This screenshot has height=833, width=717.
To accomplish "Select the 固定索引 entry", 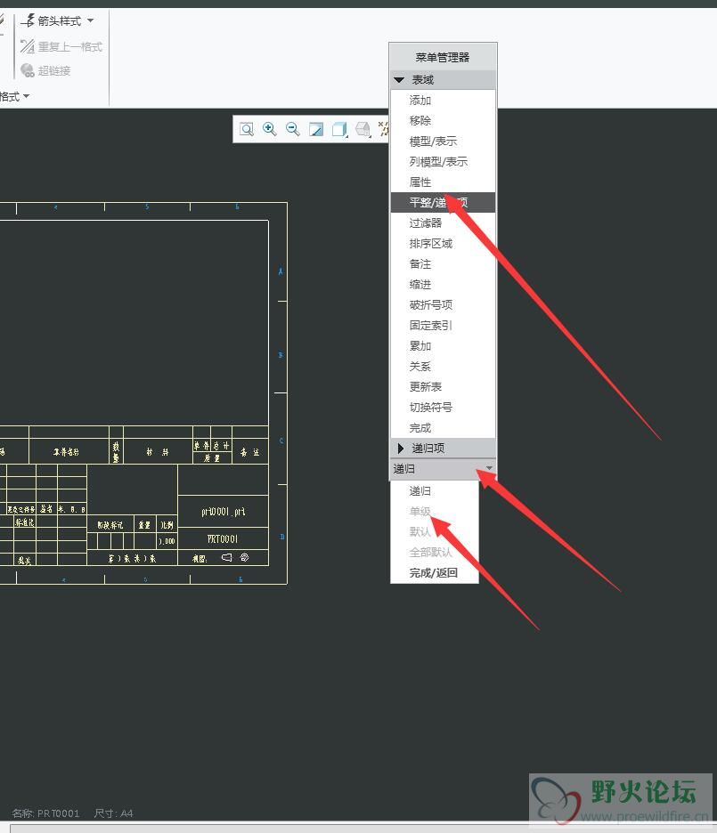I will [x=430, y=325].
